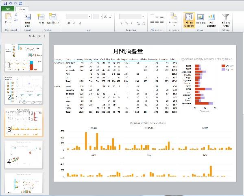Increase the font size
Image resolution: width=244 pixels, height=196 pixels.
point(105,17)
